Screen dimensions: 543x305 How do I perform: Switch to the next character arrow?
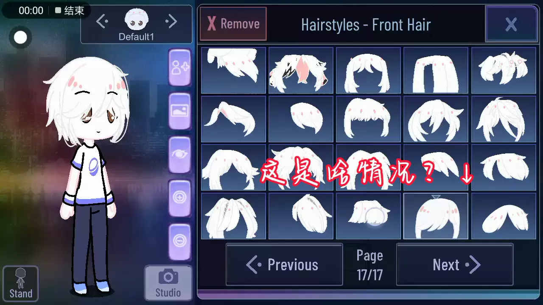click(171, 21)
